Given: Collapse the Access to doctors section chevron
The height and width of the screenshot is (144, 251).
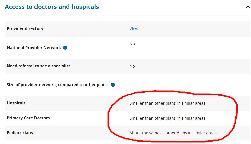Looking at the screenshot, I should coord(248,7).
